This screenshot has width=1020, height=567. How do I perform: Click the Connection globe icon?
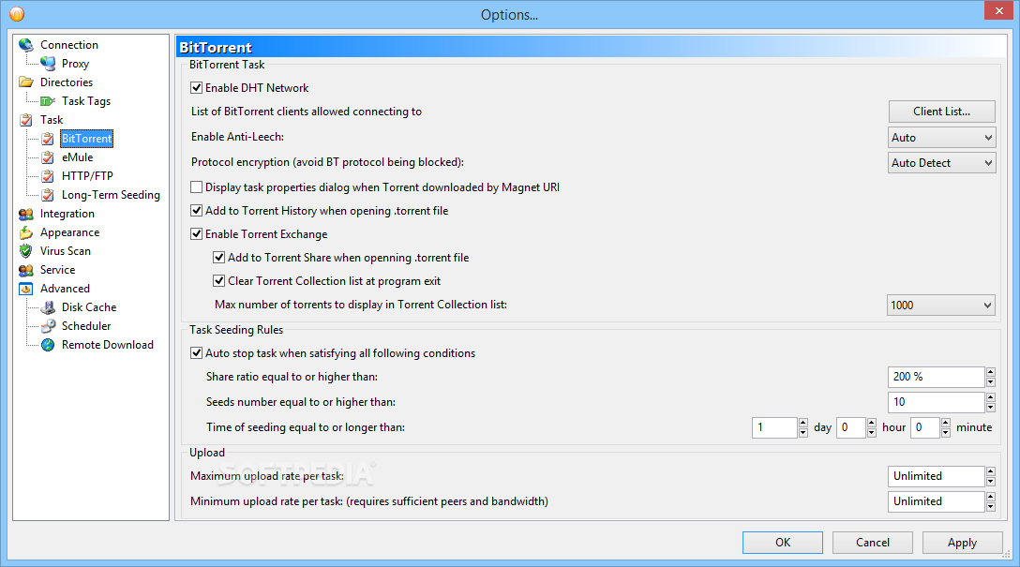26,45
